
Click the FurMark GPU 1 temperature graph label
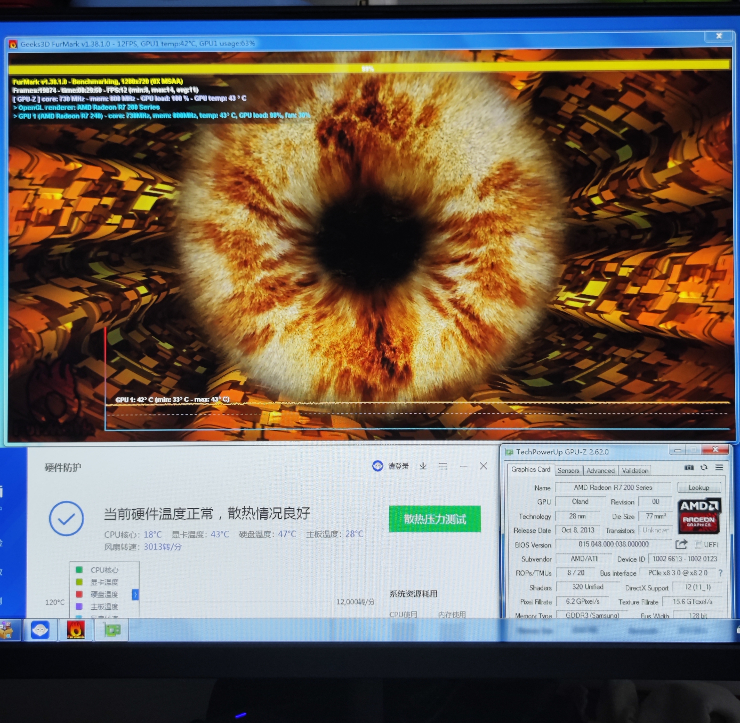coord(172,399)
